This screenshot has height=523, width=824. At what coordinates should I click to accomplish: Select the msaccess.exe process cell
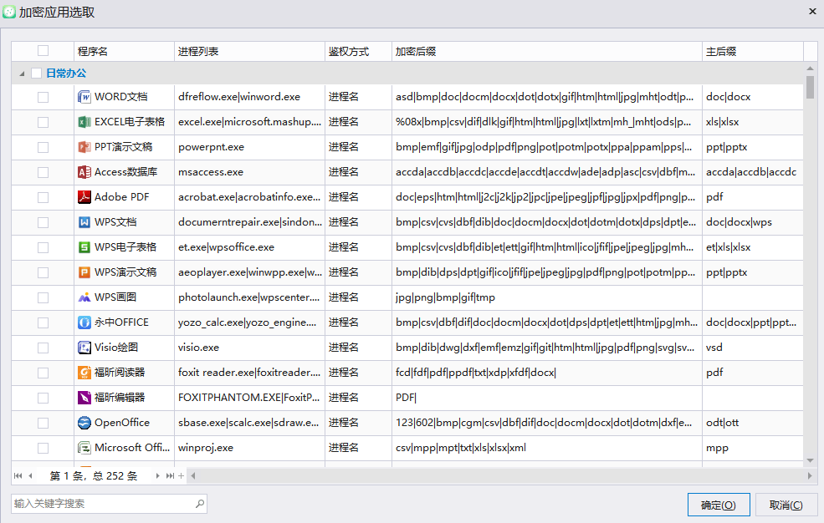click(249, 172)
